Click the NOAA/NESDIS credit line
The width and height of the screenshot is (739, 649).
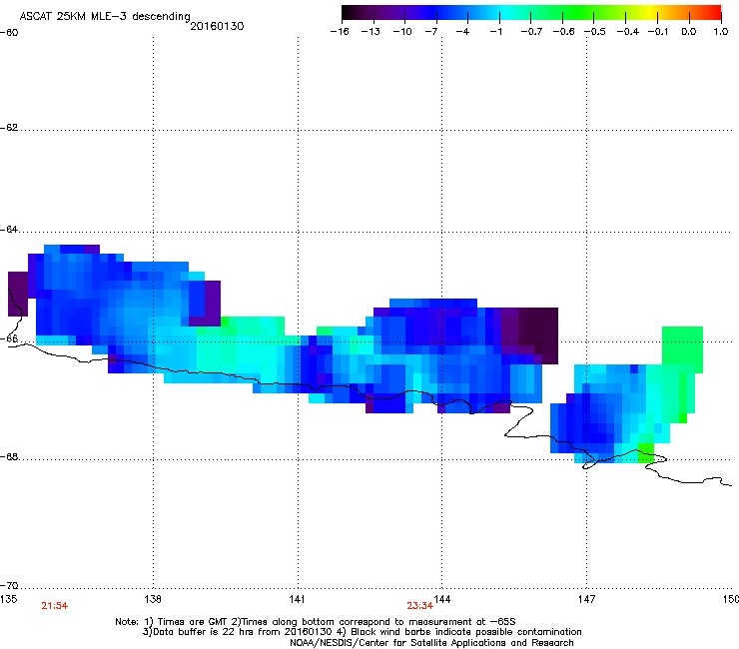[431, 643]
